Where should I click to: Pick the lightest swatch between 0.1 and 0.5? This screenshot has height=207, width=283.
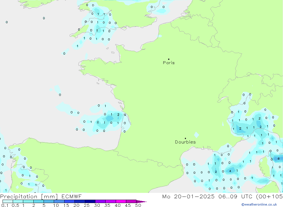[8, 201]
